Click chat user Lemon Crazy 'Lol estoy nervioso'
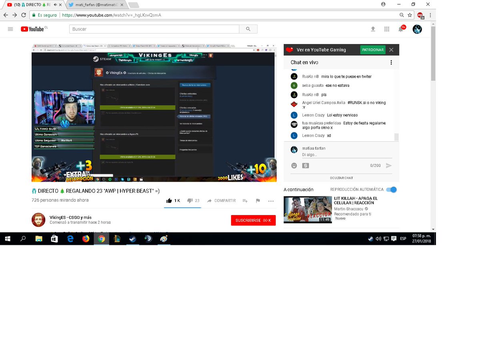 tap(330, 115)
